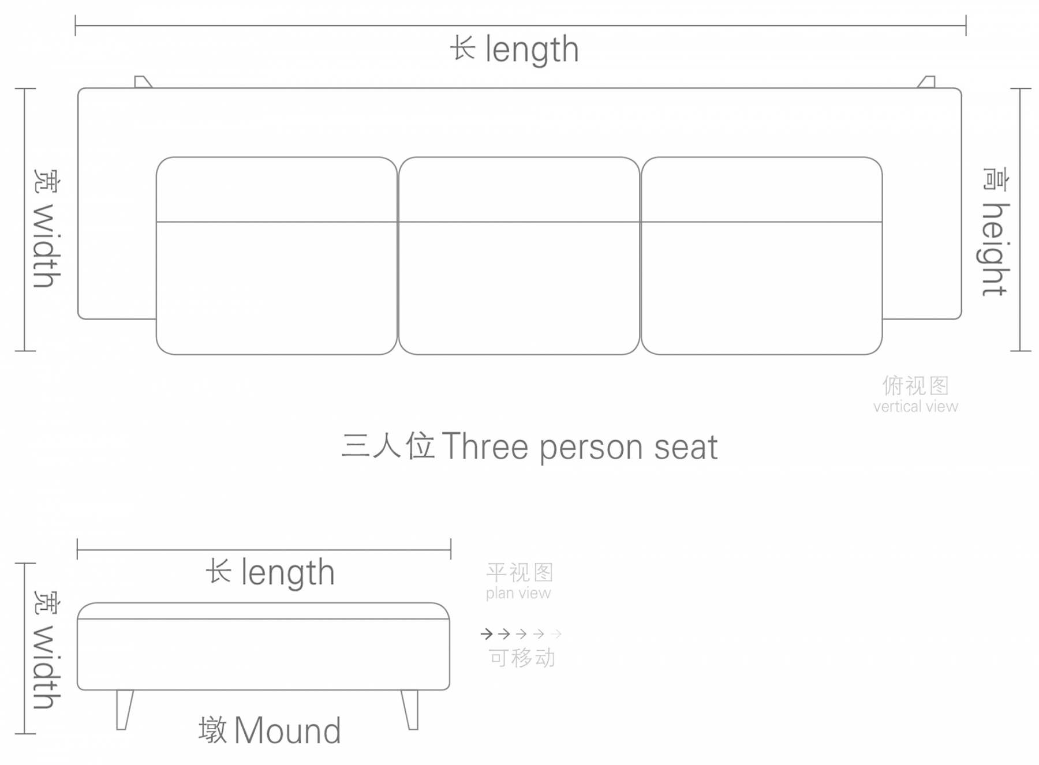Click the right sofa seat cushion
This screenshot has width=1039, height=765.
point(761,256)
